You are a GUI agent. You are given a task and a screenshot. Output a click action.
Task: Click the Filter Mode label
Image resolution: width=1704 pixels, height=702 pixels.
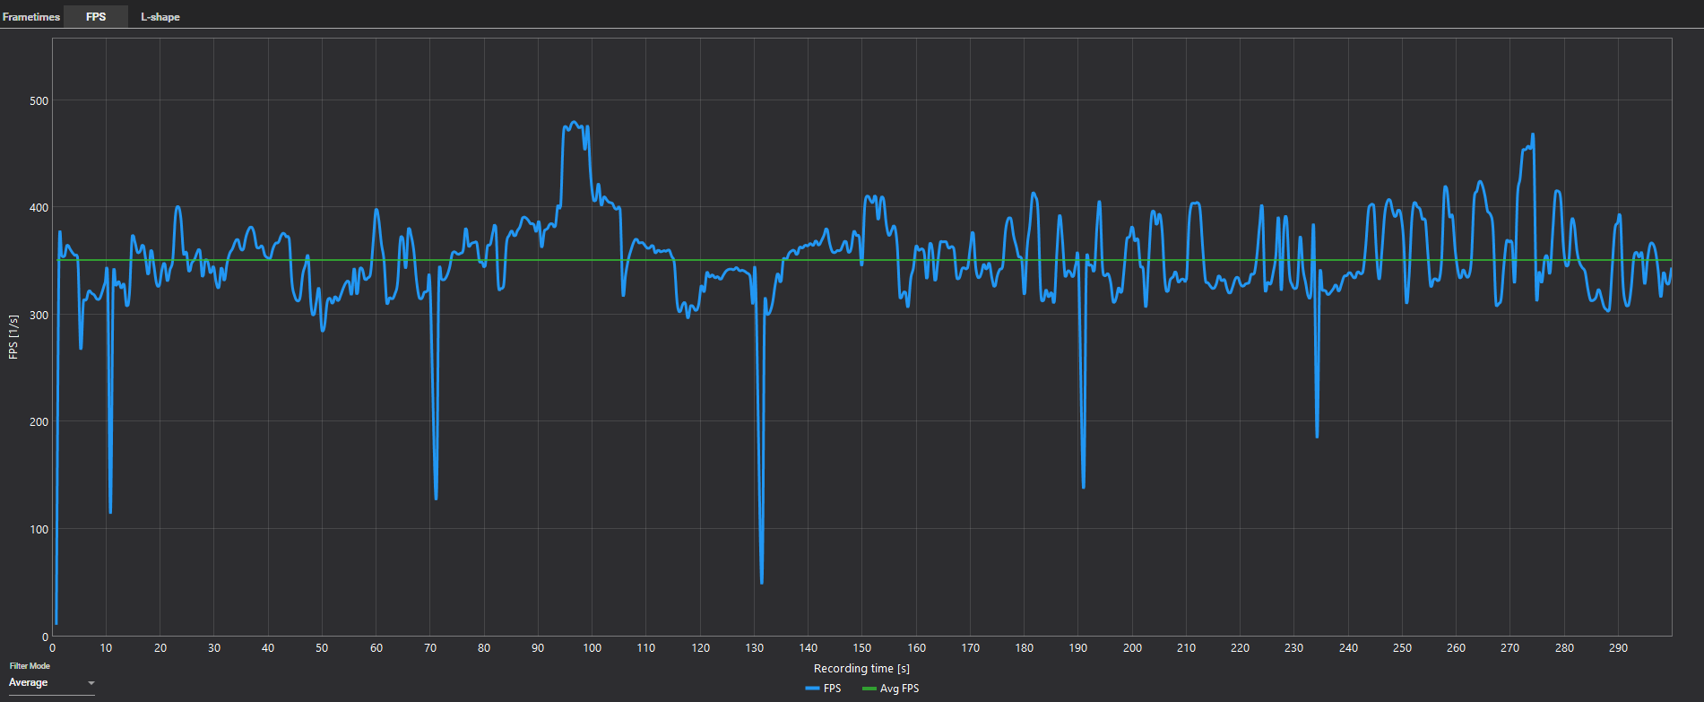(30, 666)
